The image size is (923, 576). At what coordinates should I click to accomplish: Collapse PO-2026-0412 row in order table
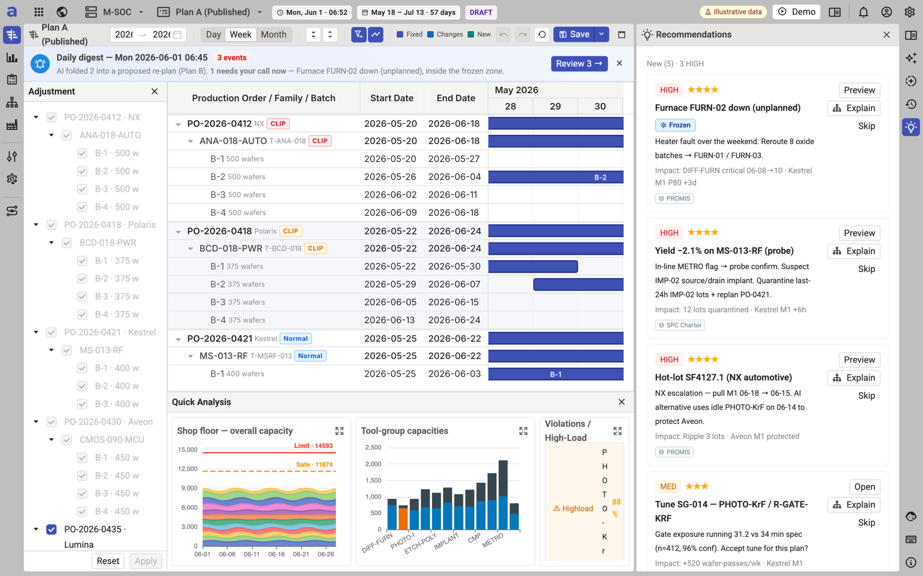(178, 124)
